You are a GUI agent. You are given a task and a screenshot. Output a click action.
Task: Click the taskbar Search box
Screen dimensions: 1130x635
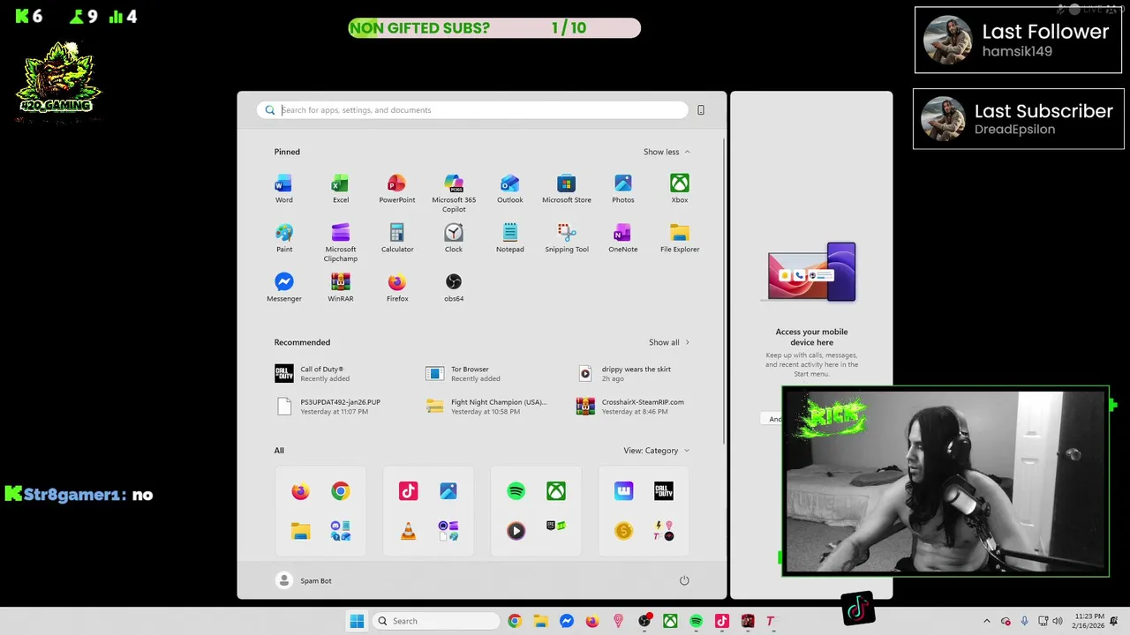click(436, 621)
